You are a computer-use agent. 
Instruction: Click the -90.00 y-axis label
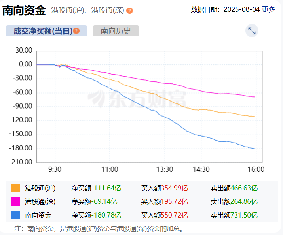[23, 106]
